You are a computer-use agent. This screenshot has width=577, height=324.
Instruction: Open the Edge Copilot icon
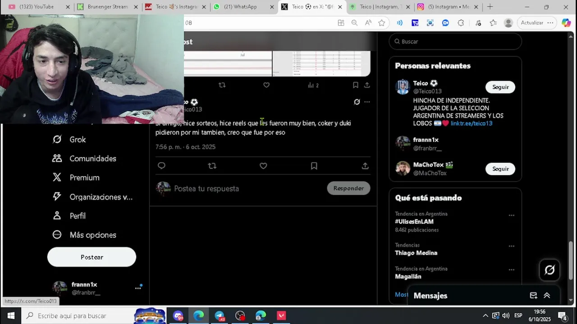tap(566, 23)
